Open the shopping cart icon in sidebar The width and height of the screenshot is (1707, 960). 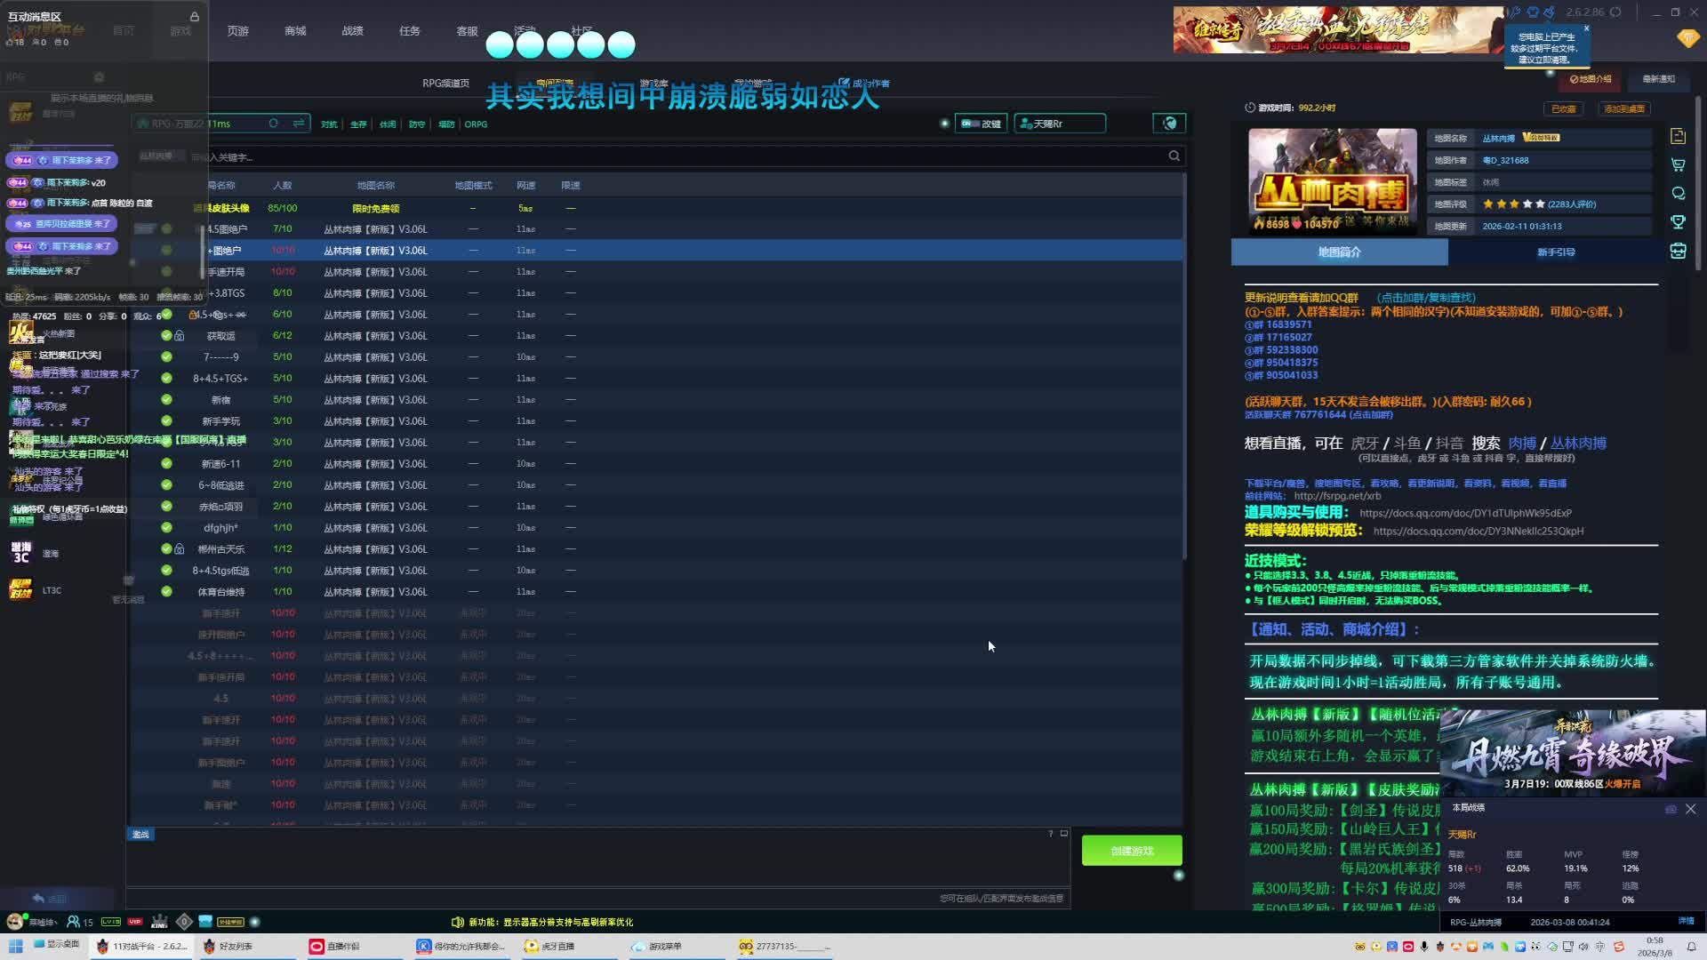[1678, 165]
